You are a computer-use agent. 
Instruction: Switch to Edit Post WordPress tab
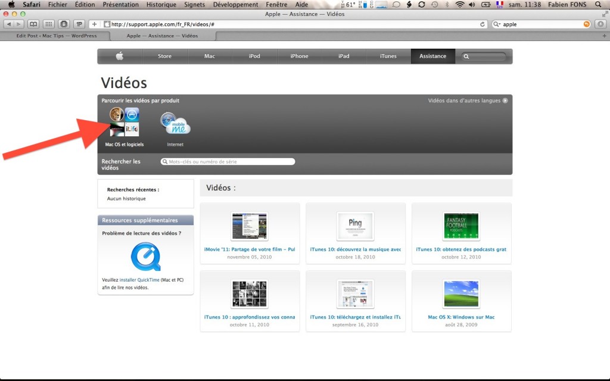[x=55, y=36]
